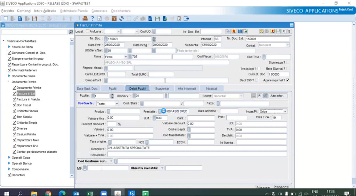Image resolution: width=356 pixels, height=196 pixels.
Task: Switch to the Date Supl. Doc. tab
Action: (x=87, y=88)
